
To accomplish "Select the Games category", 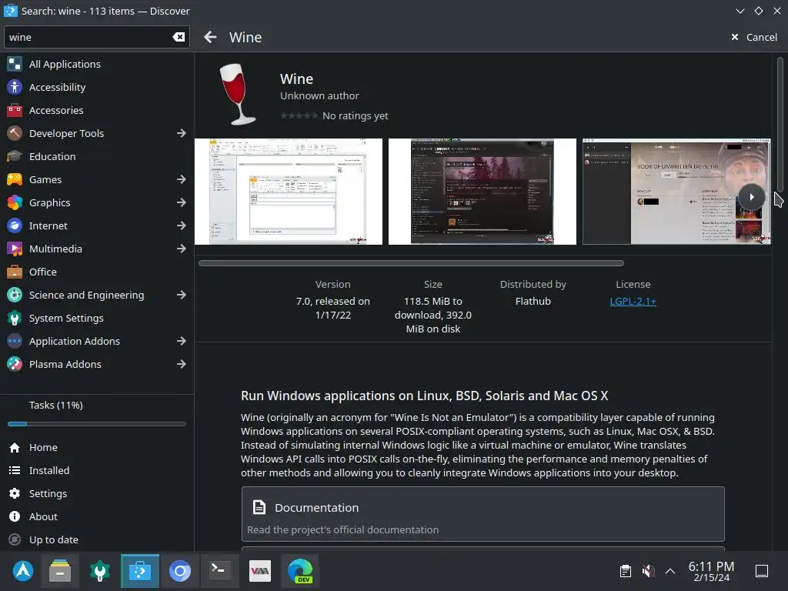I will [97, 179].
